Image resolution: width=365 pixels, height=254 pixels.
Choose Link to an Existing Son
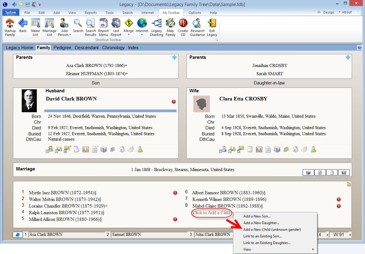(275, 236)
